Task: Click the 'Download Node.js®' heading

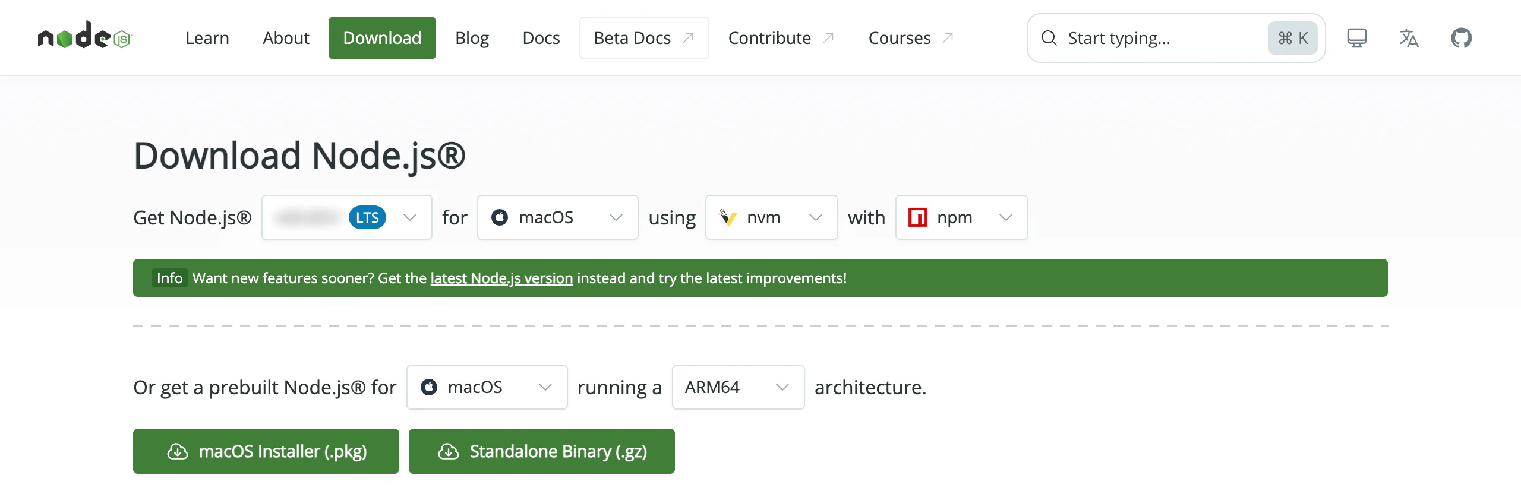Action: point(299,156)
